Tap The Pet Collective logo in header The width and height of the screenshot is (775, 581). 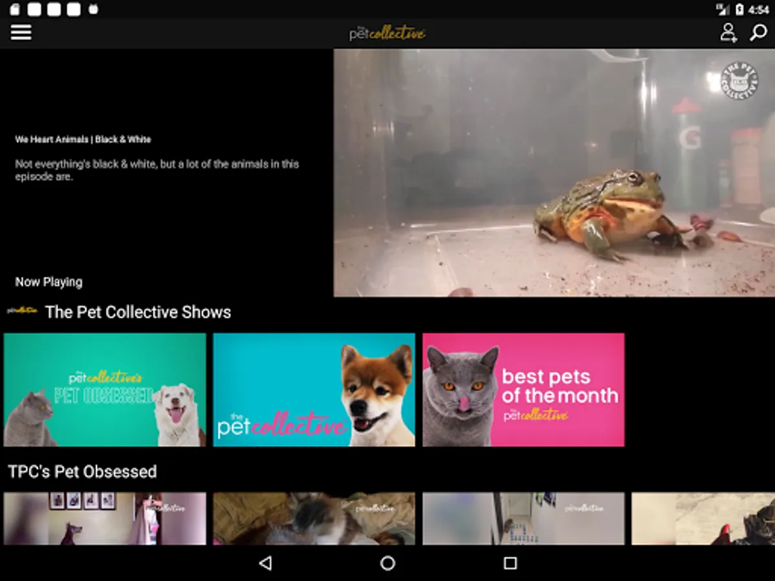click(387, 33)
